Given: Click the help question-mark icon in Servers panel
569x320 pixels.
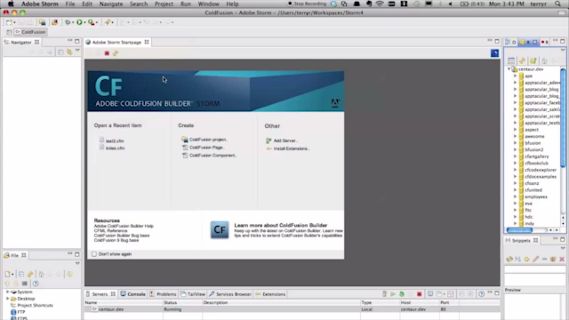Looking at the screenshot, I should point(481,294).
